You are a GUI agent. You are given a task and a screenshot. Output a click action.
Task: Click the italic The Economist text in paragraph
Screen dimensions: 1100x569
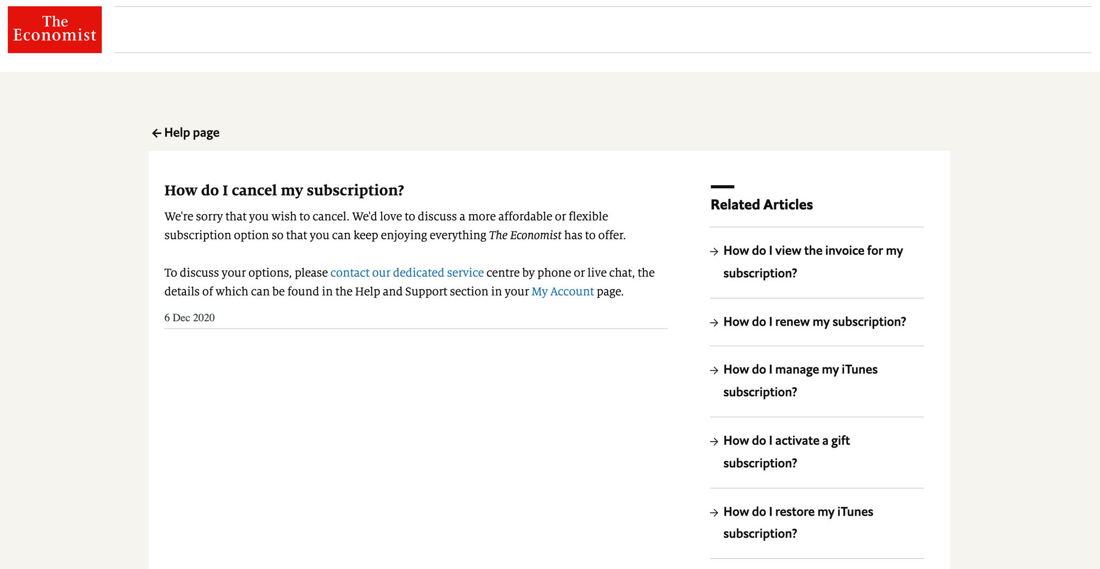click(525, 235)
